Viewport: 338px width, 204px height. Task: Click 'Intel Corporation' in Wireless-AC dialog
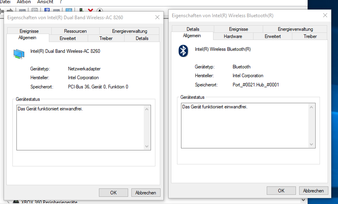[83, 78]
